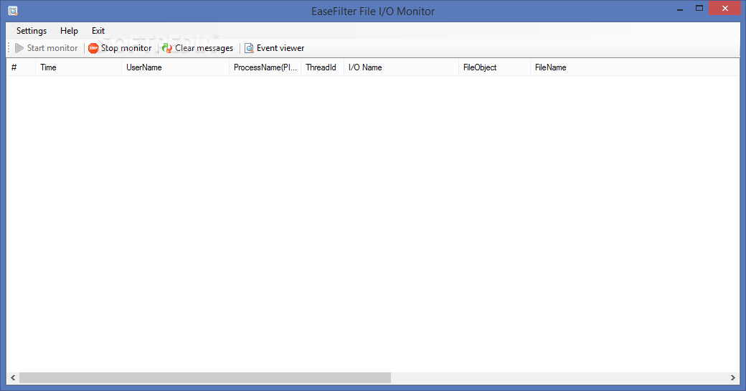Click the horizontal scrollbar thumb
Viewport: 746px width, 391px height.
205,377
